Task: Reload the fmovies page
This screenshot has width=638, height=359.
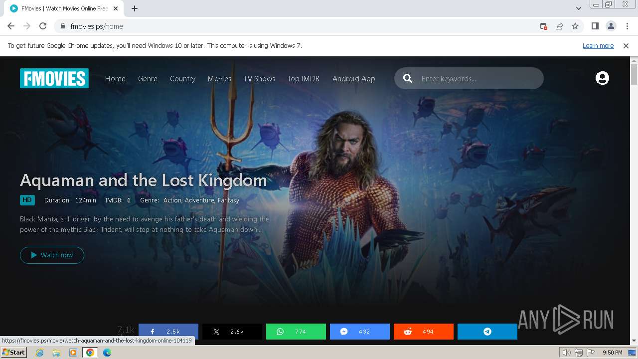Action: 43,26
